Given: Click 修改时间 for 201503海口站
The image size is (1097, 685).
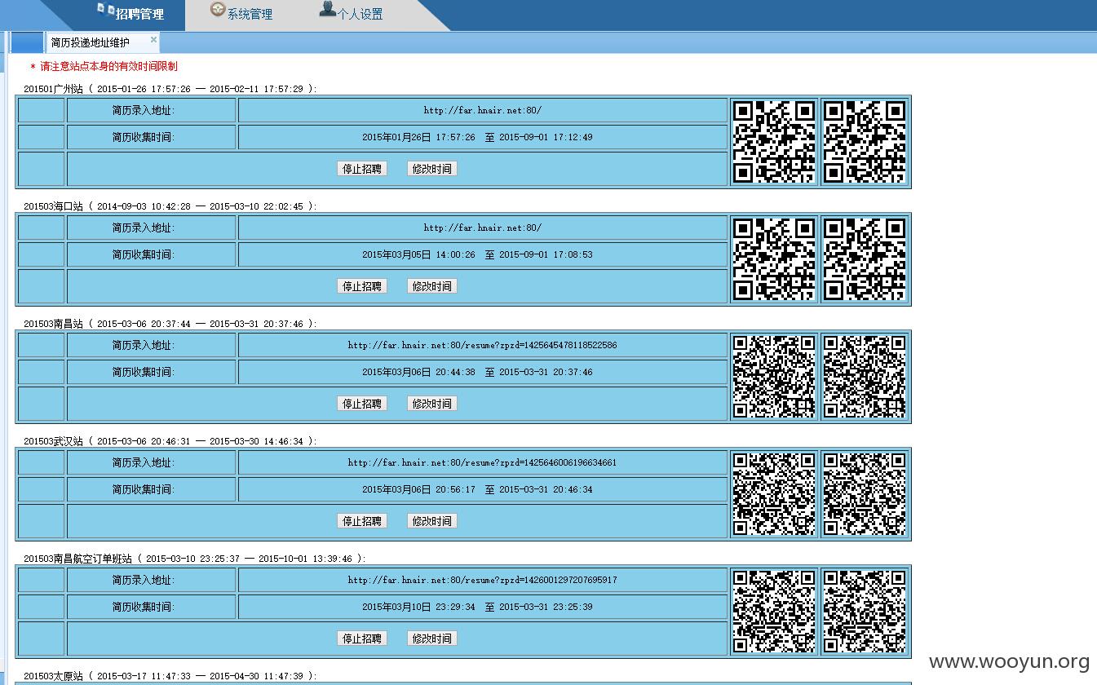Looking at the screenshot, I should click(432, 286).
